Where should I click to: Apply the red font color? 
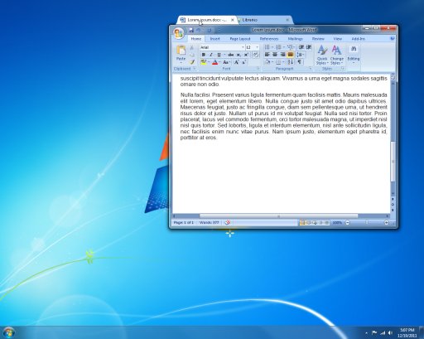coord(214,62)
